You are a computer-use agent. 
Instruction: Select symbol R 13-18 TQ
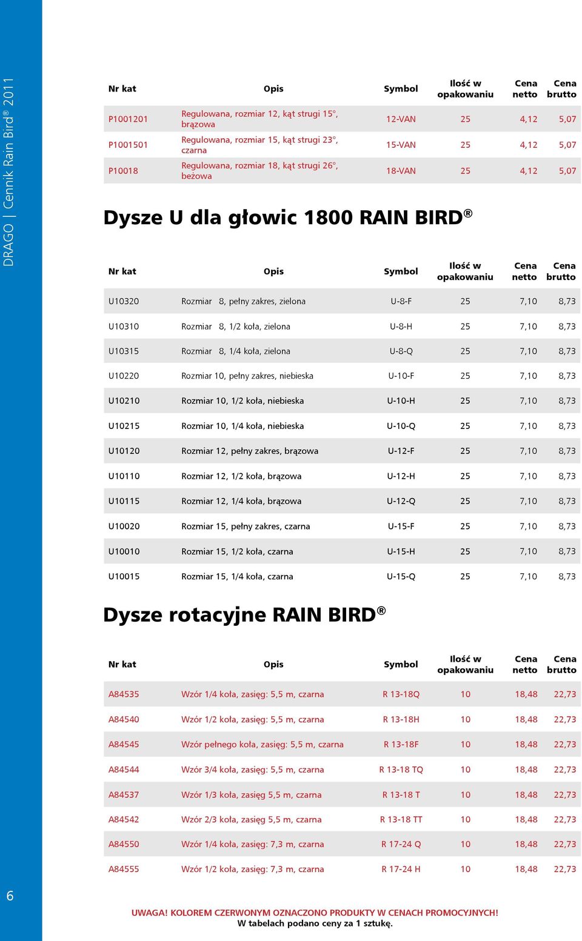point(401,770)
